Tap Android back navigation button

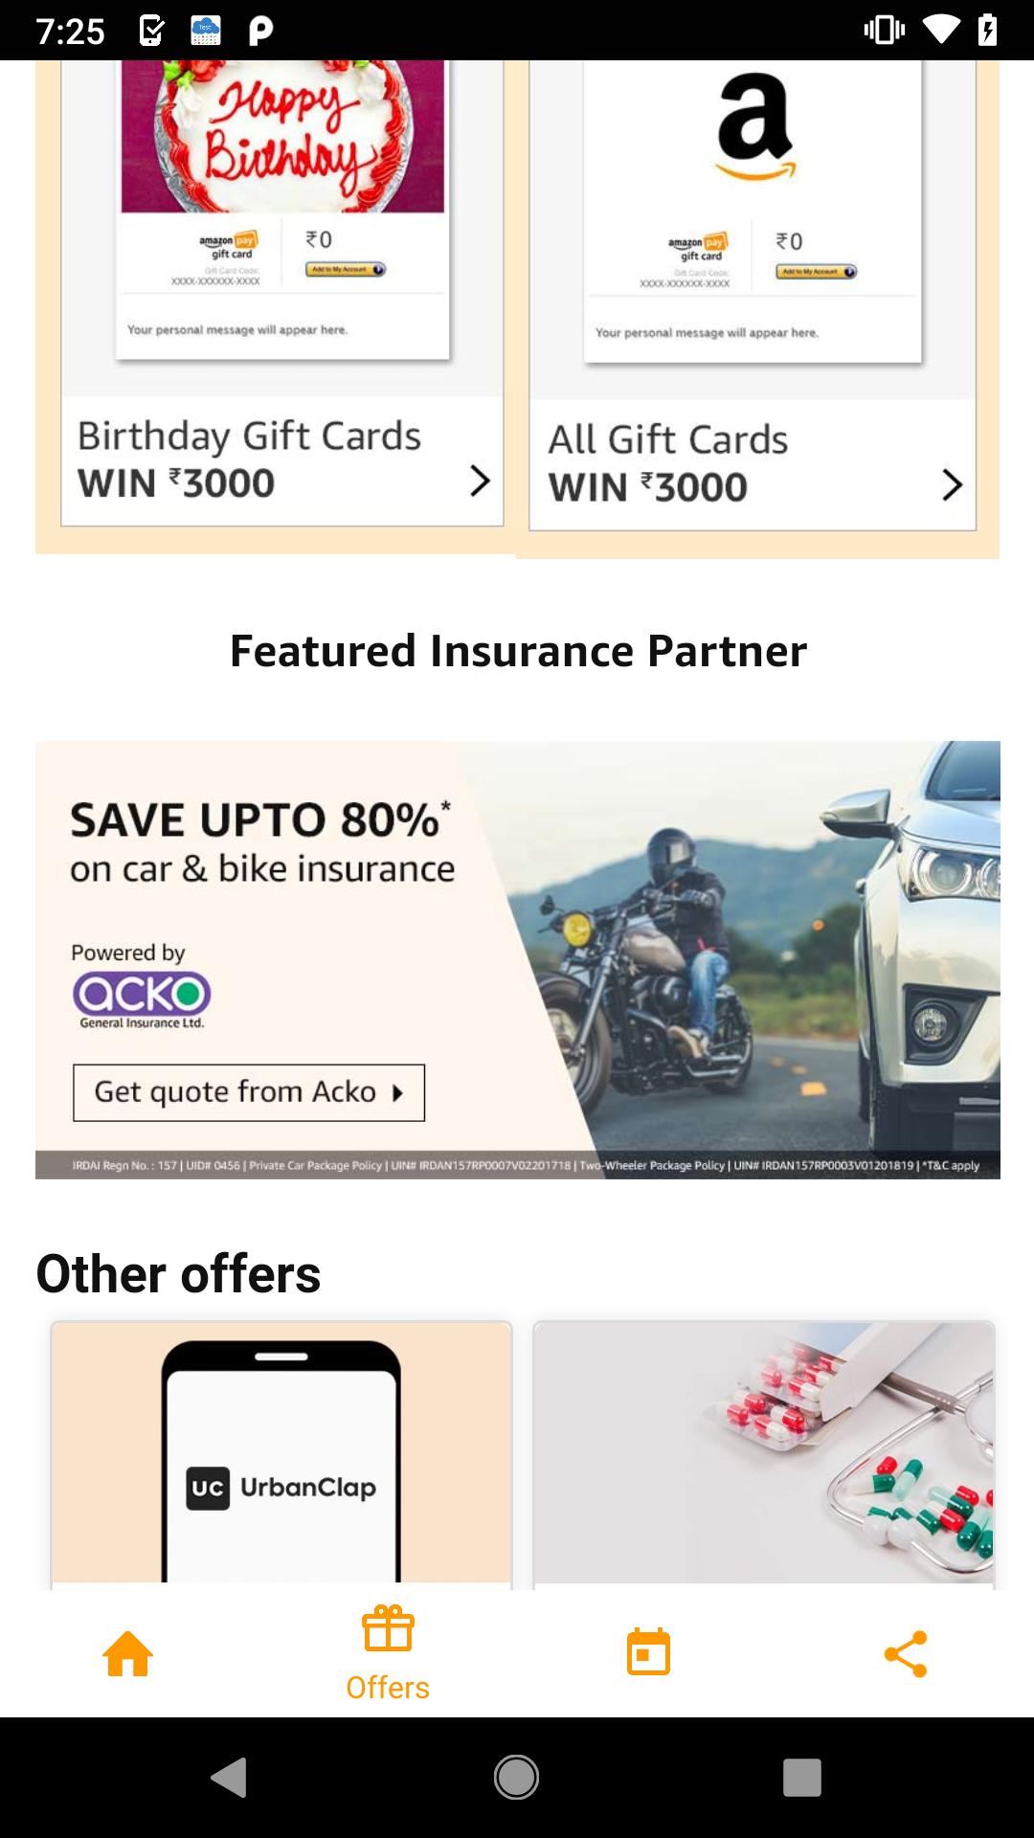(x=229, y=1778)
